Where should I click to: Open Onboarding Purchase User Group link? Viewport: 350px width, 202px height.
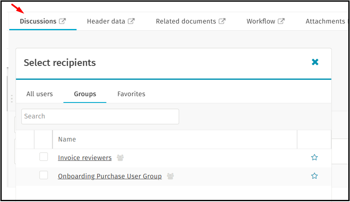[x=110, y=176]
